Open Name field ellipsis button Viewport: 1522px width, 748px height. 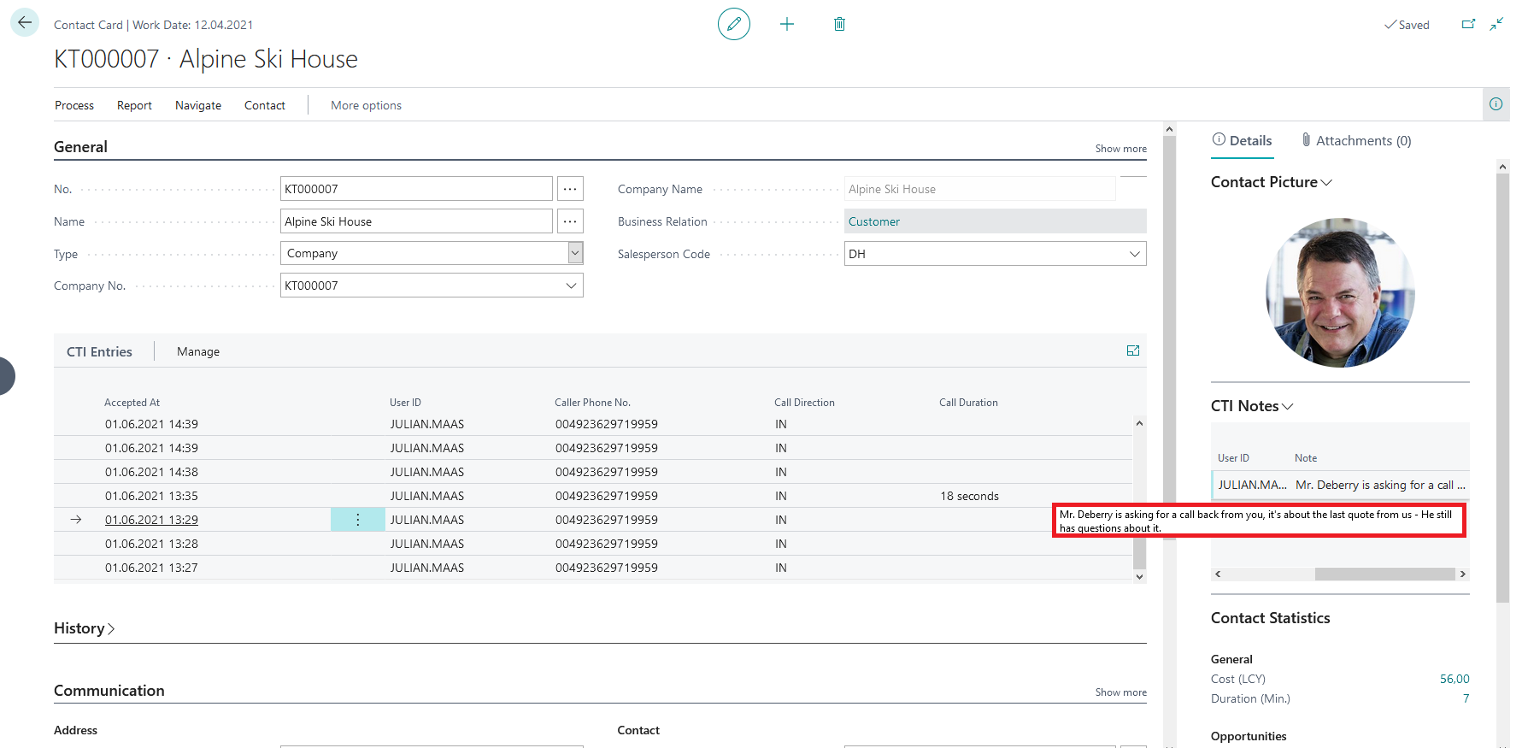click(570, 221)
